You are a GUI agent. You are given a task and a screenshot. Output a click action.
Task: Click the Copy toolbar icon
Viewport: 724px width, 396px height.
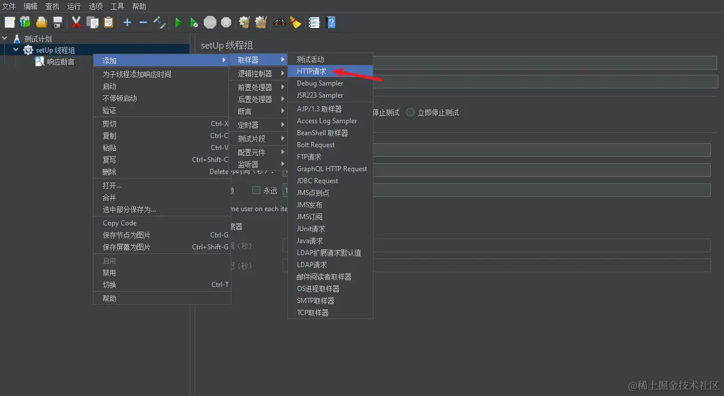pyautogui.click(x=92, y=22)
